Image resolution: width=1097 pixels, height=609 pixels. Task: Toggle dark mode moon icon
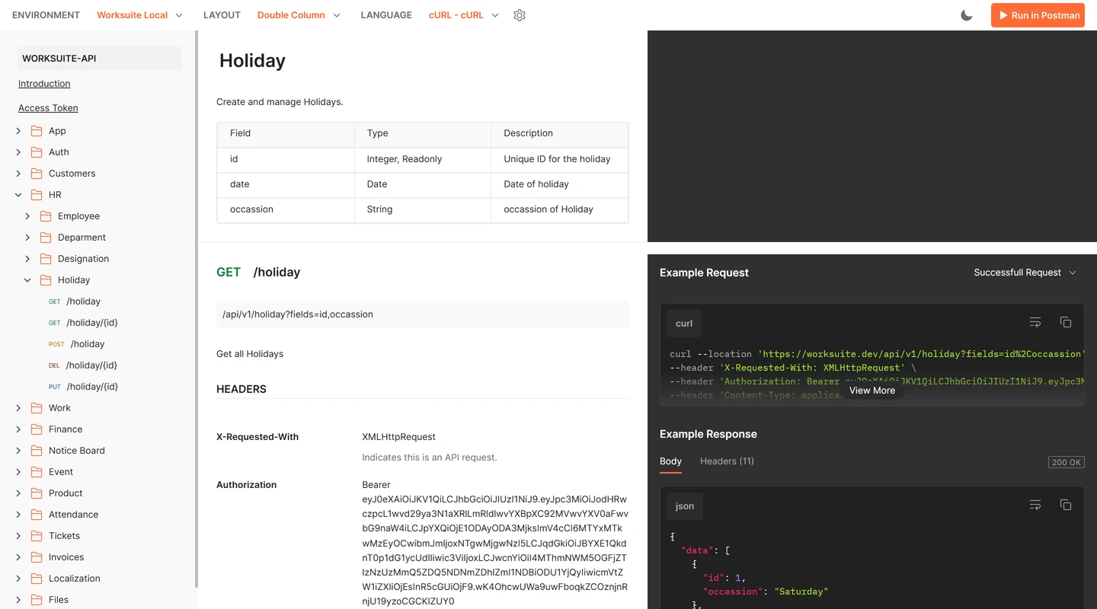pos(967,15)
